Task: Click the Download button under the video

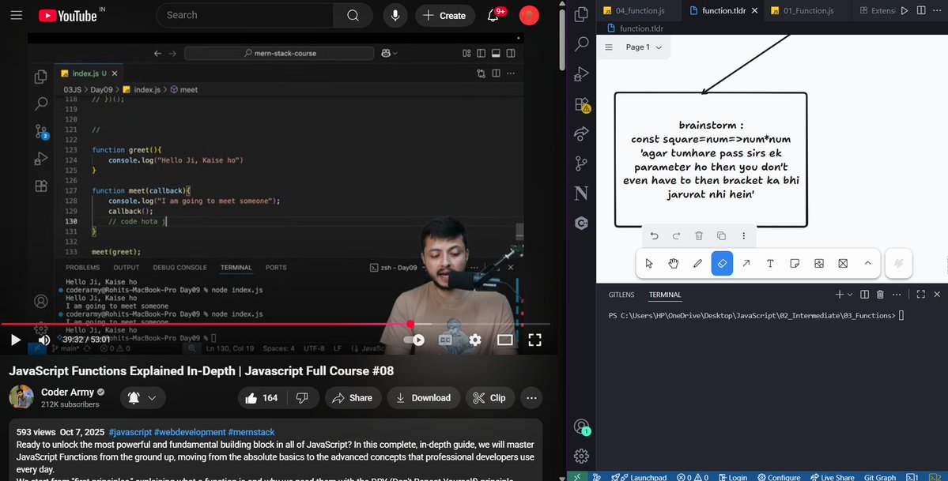Action: click(424, 397)
